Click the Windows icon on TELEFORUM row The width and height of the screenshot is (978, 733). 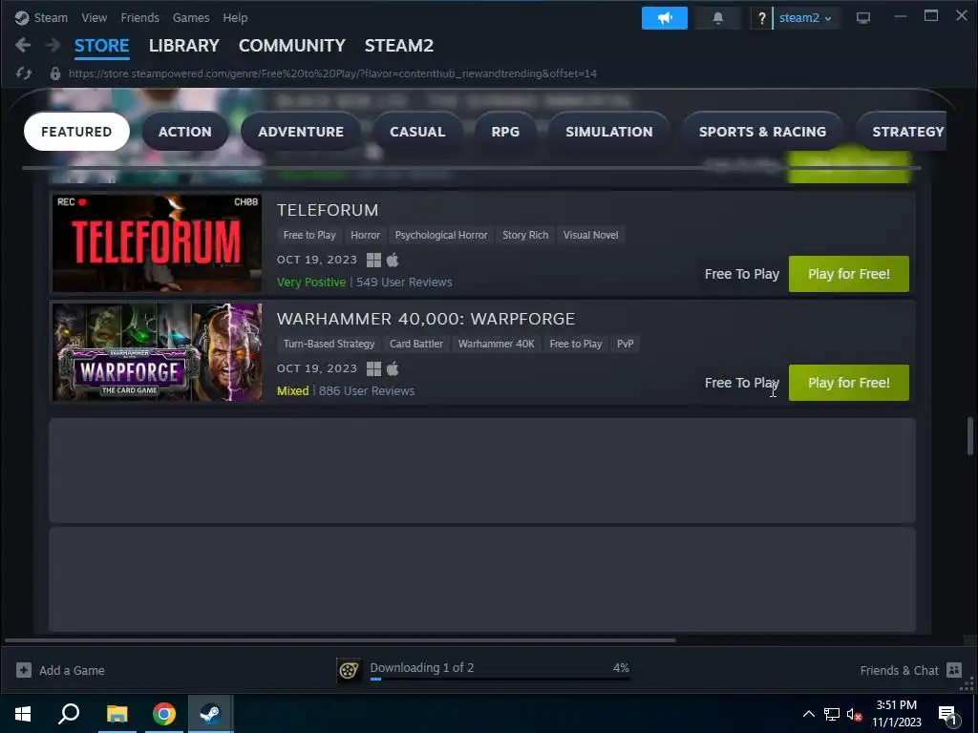pyautogui.click(x=373, y=260)
